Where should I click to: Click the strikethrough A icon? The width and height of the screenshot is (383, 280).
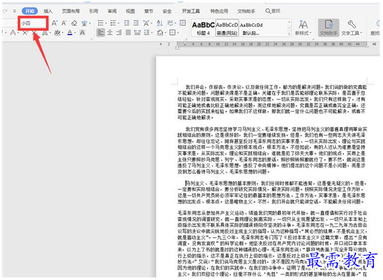point(13,33)
